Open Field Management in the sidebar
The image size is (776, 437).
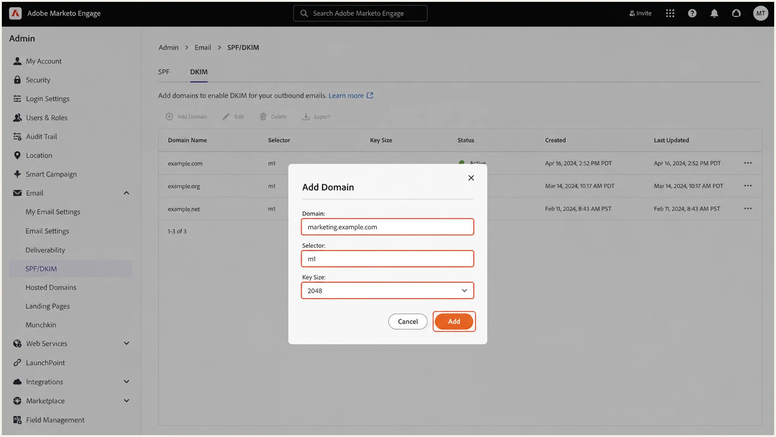click(x=55, y=420)
